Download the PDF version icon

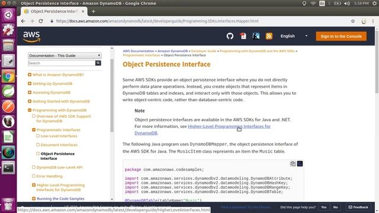click(243, 36)
